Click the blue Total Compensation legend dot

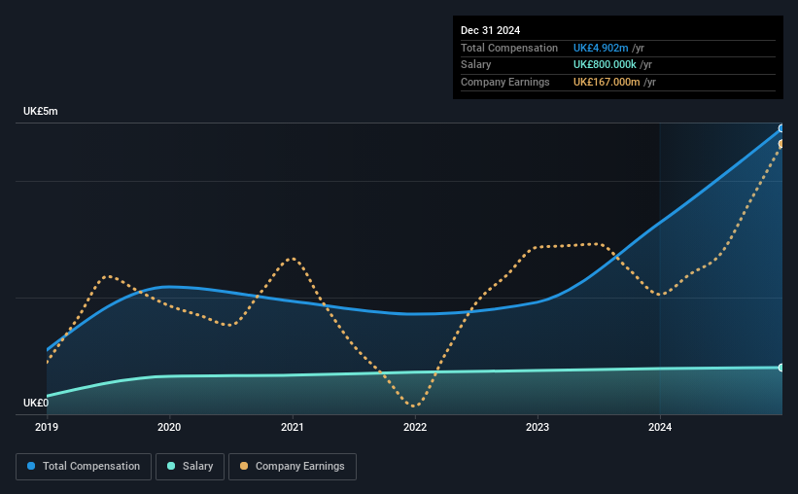[x=31, y=466]
